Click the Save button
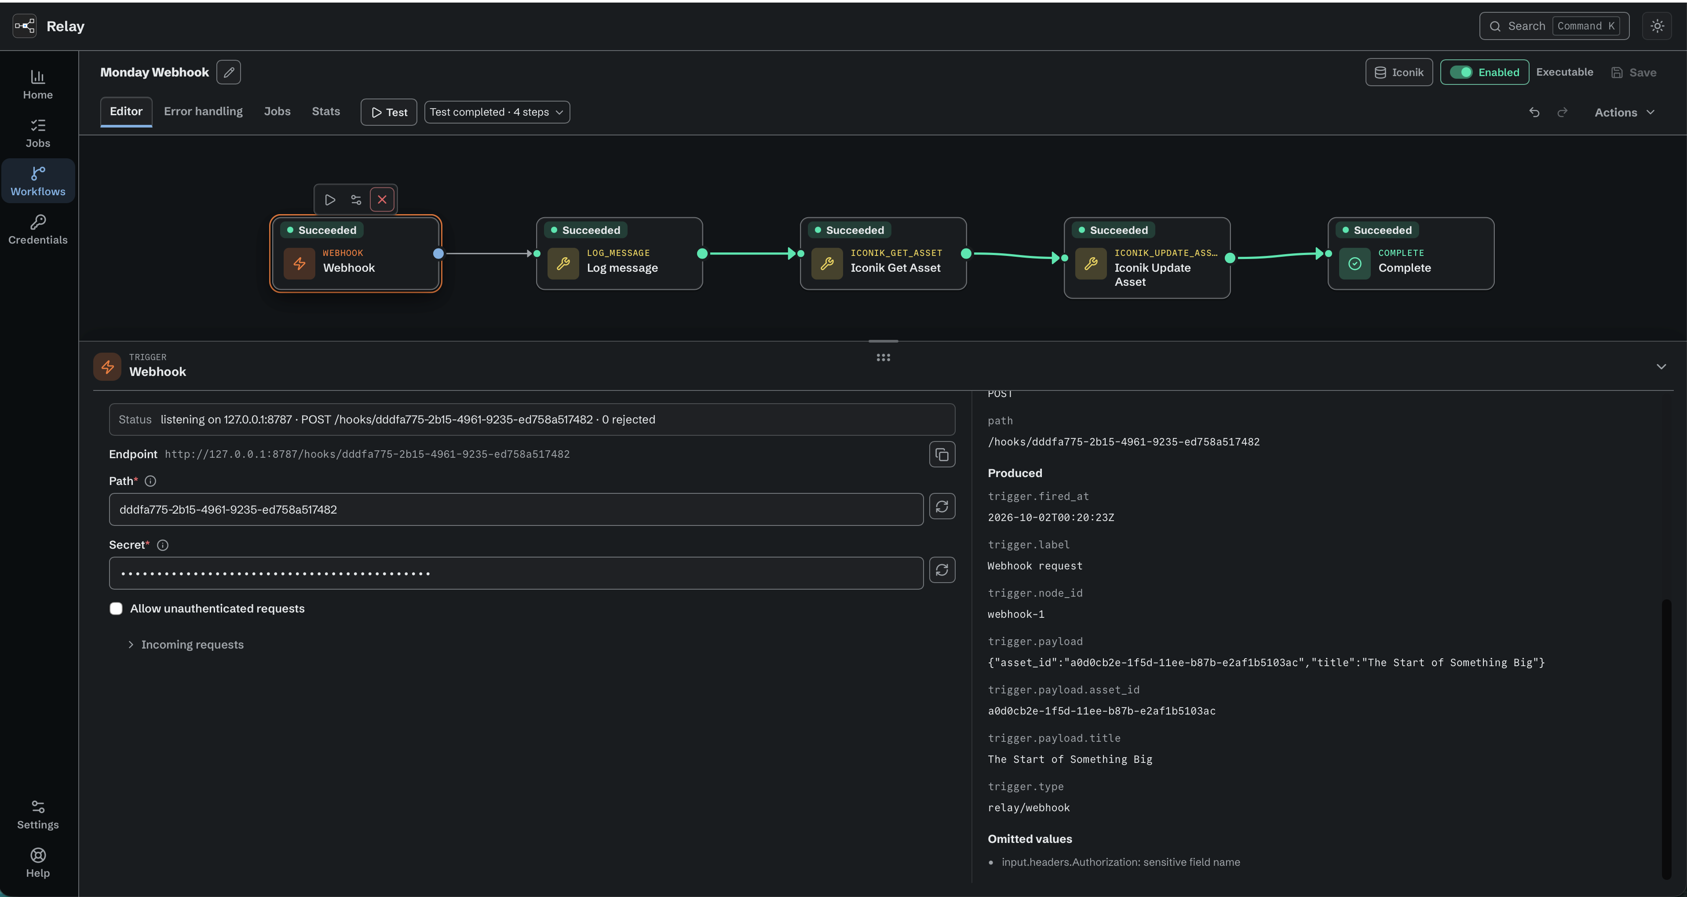The width and height of the screenshot is (1687, 897). tap(1633, 72)
